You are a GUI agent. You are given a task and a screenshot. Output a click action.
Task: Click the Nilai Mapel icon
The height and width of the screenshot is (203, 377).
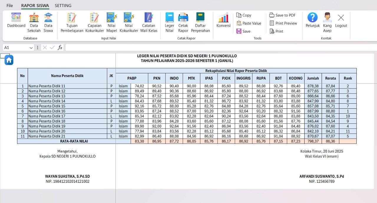click(x=112, y=18)
